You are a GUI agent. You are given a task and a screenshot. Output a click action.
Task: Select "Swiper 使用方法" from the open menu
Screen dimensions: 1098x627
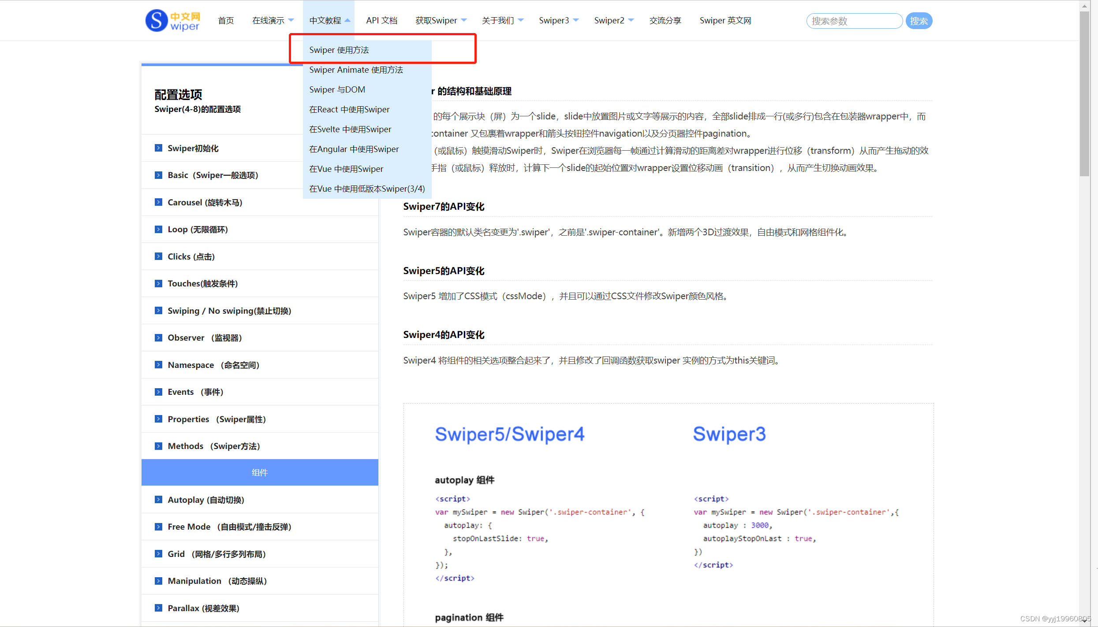point(339,50)
